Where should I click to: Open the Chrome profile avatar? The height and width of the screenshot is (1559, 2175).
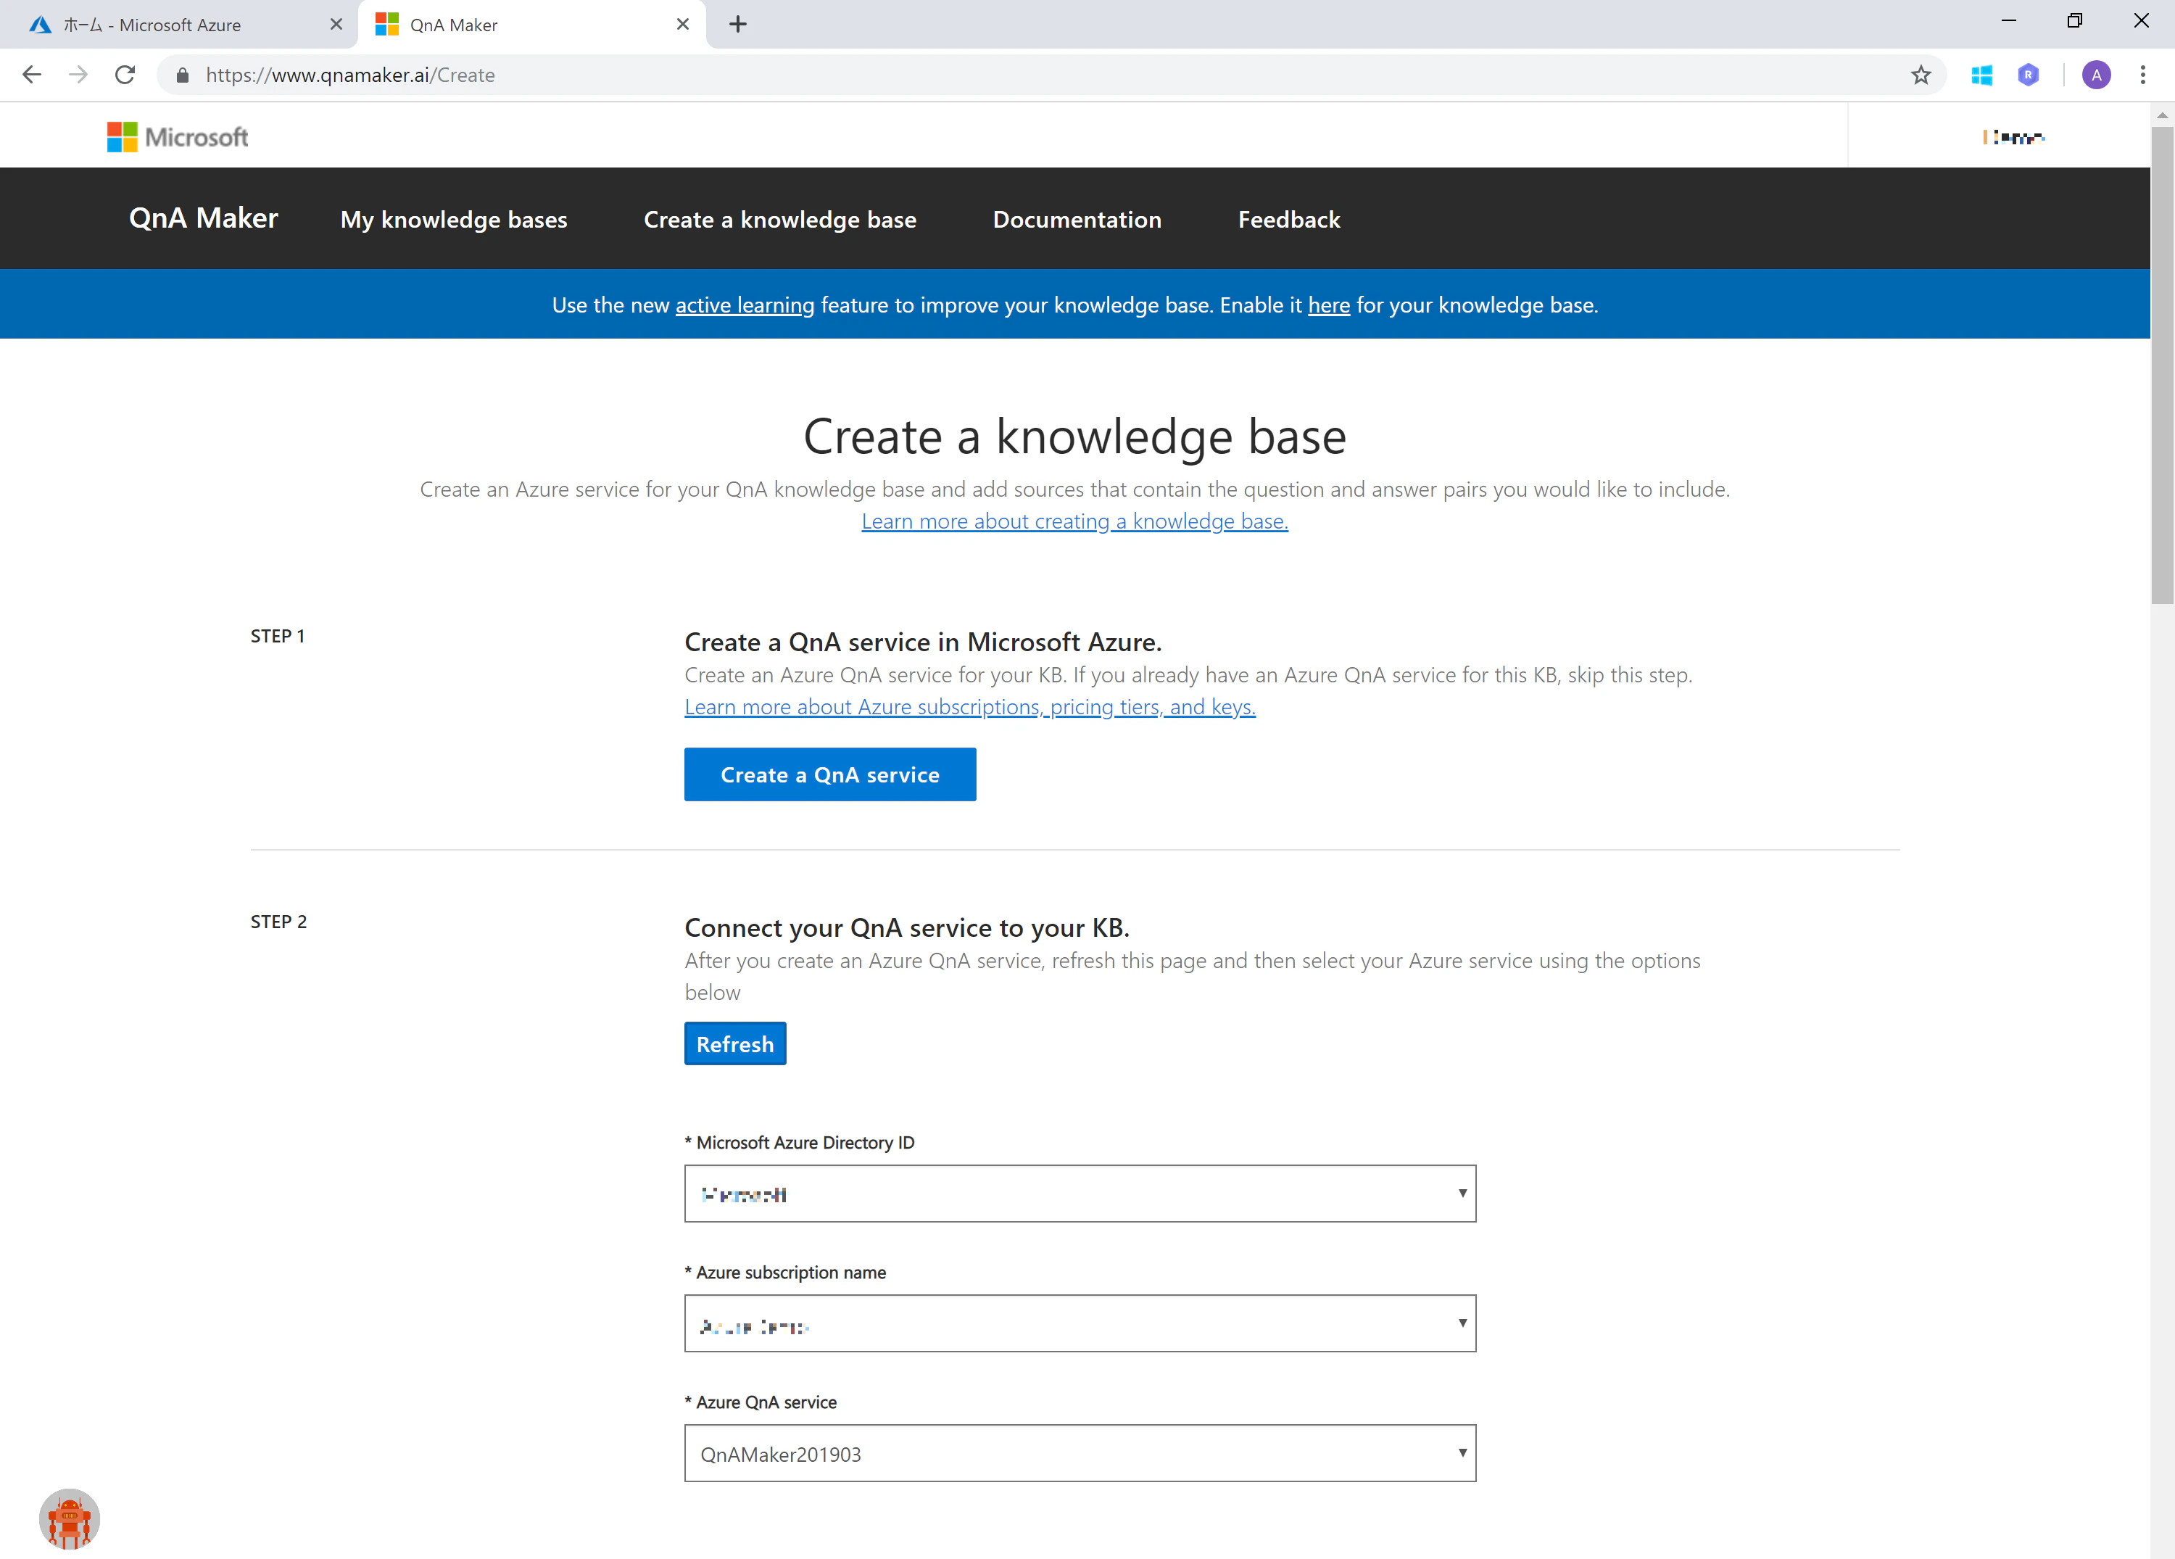coord(2097,75)
